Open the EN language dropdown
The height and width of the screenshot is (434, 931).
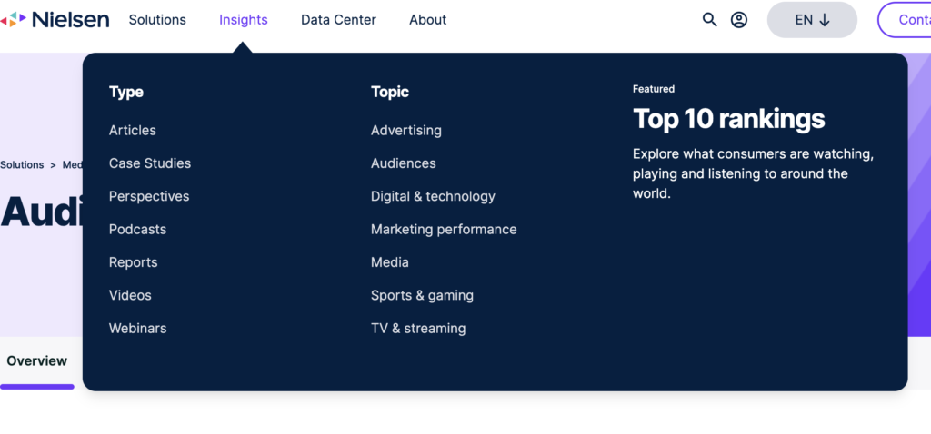[x=812, y=20]
